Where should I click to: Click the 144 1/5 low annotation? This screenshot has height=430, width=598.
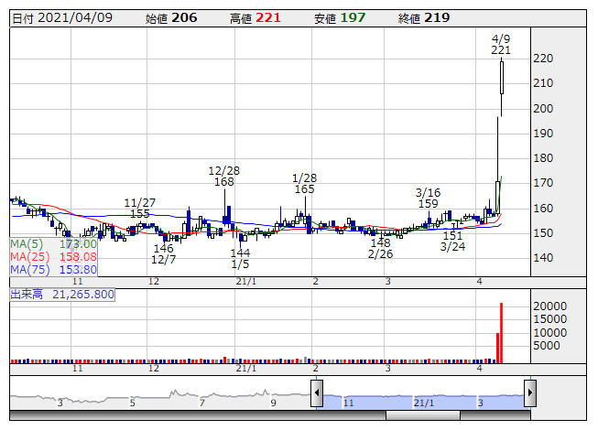coord(240,258)
